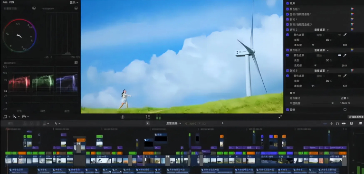Open 查看遮罩 dropdown for 色轮 2
The width and height of the screenshot is (364, 174).
(x=322, y=30)
